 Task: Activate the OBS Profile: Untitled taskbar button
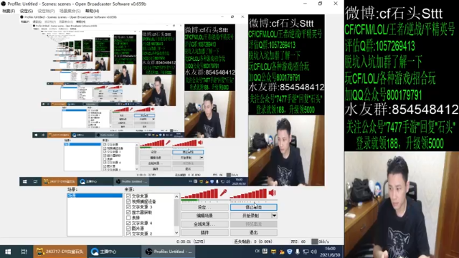point(169,252)
